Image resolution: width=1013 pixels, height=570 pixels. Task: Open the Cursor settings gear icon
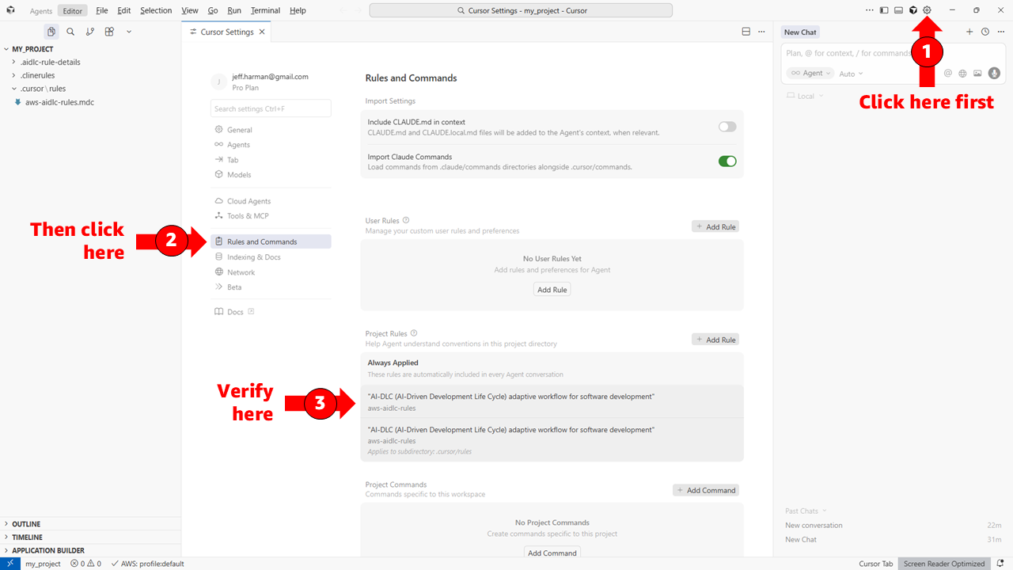[x=927, y=10]
